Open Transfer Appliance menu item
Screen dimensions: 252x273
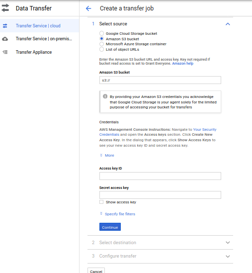[39, 52]
